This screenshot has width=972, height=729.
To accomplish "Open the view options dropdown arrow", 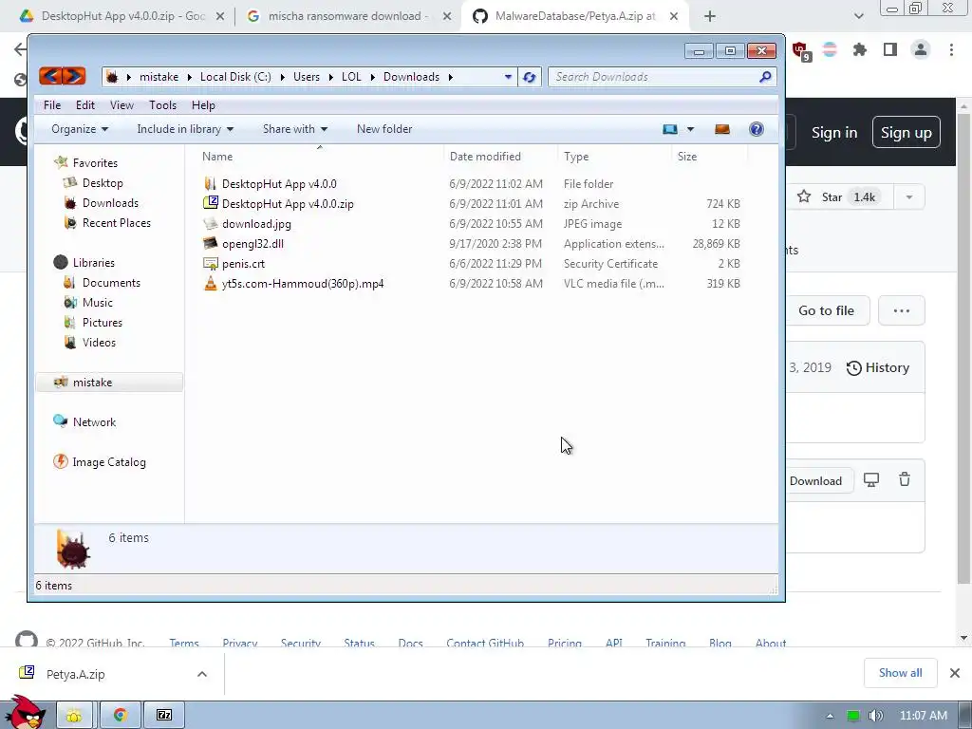I will click(x=690, y=129).
